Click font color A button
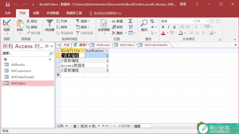Screen dimensions: 239x134 [x=163, y=33]
